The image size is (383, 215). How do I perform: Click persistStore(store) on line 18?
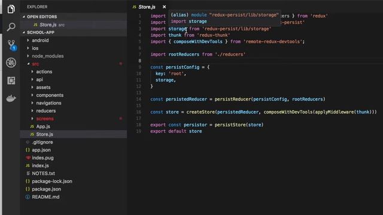coord(239,125)
